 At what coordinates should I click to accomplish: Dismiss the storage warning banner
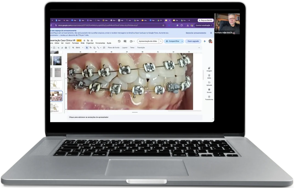pyautogui.click(x=211, y=33)
